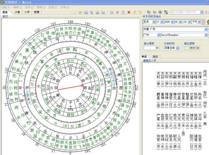Click the toolbar search text field
This screenshot has height=155, width=209.
[186, 12]
